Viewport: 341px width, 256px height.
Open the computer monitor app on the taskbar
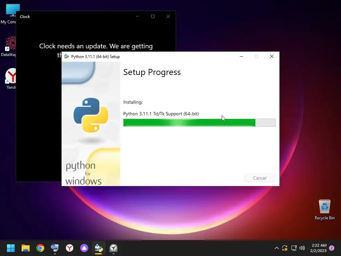[55, 248]
